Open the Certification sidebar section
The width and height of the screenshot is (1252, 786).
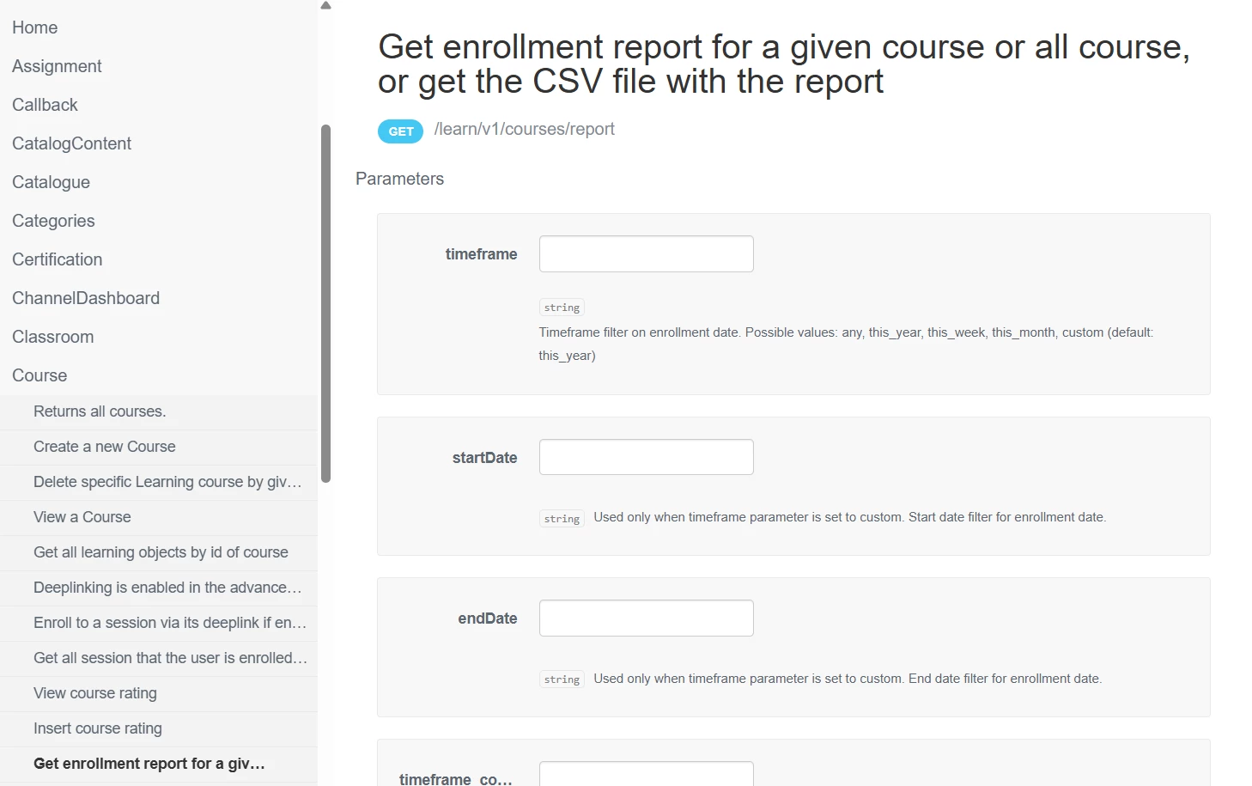click(58, 259)
